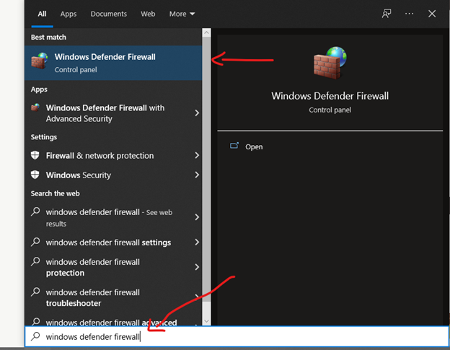Click the results list scrollbar up arrow
This screenshot has height=350, width=450.
(206, 32)
